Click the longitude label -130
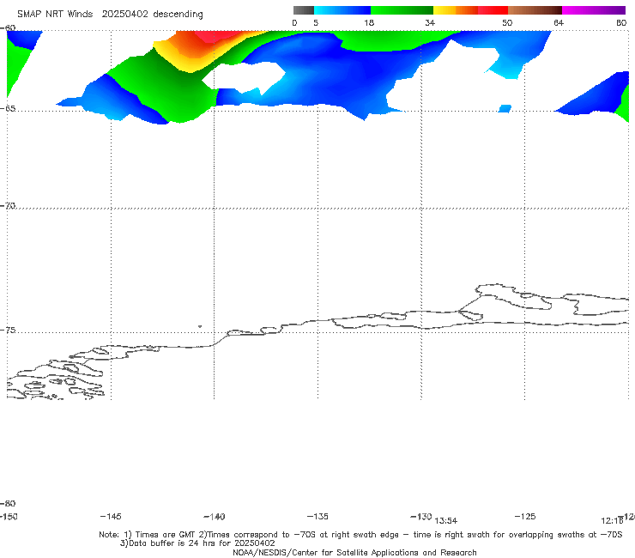The width and height of the screenshot is (635, 558). tap(421, 516)
